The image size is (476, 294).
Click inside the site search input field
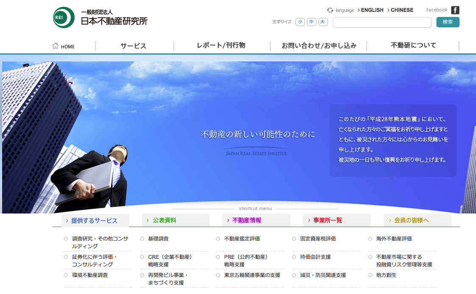pyautogui.click(x=381, y=22)
